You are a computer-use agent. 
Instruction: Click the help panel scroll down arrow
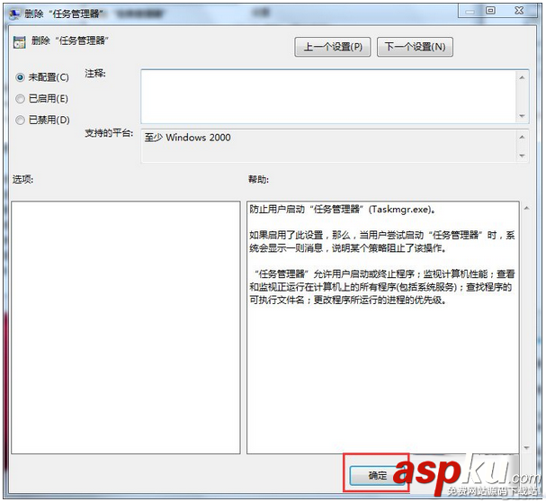coord(526,448)
